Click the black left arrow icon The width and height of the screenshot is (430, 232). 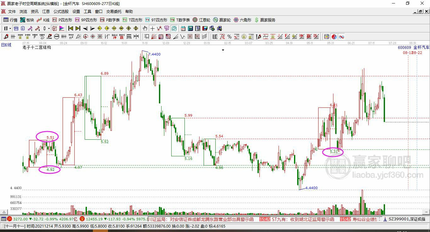tap(85, 28)
